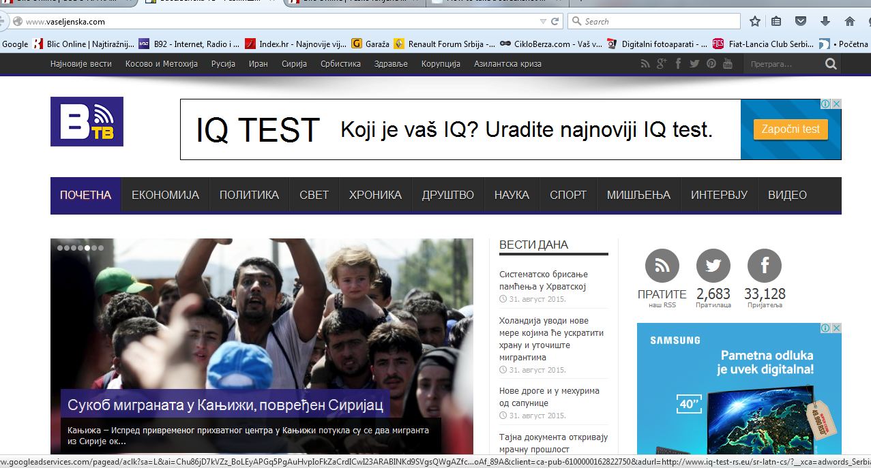Open Најновије вести top bar link

coord(81,64)
